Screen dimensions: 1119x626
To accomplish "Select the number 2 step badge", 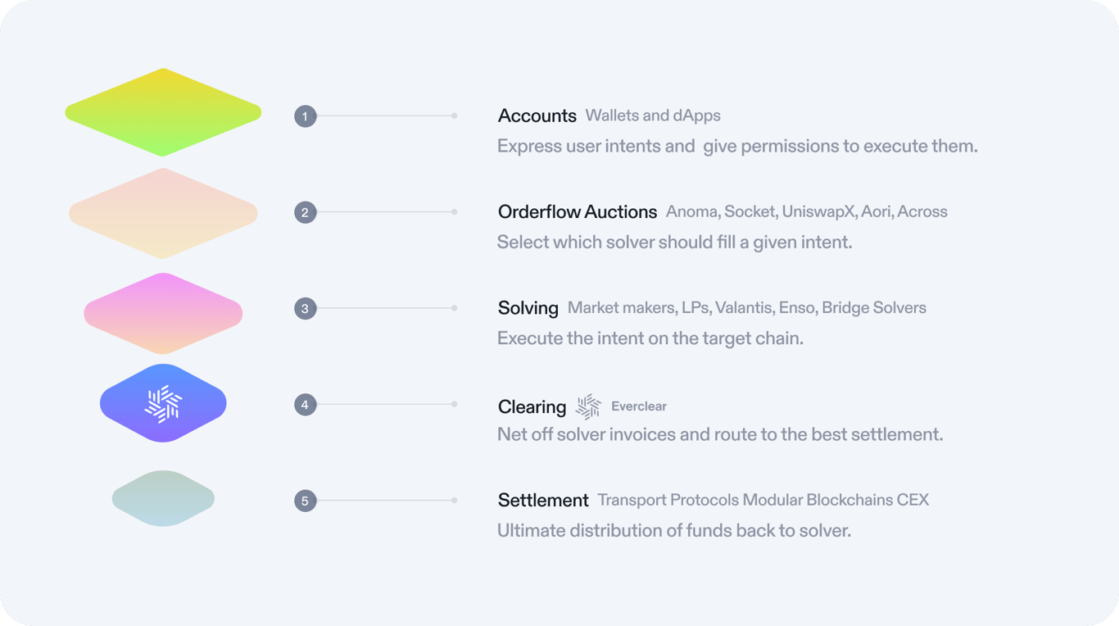I will point(305,212).
